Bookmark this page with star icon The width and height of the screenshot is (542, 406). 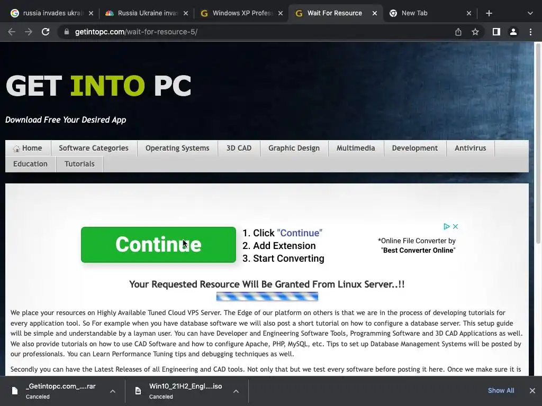pyautogui.click(x=475, y=32)
